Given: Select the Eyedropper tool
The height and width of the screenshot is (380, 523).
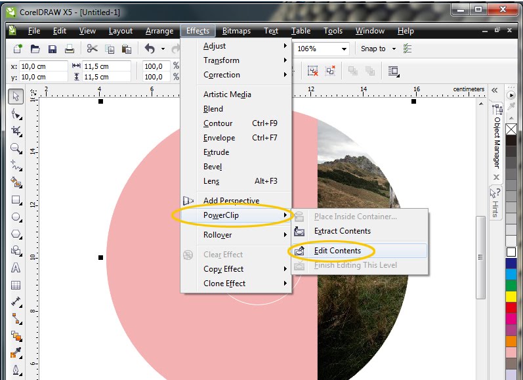Looking at the screenshot, I should point(16,353).
